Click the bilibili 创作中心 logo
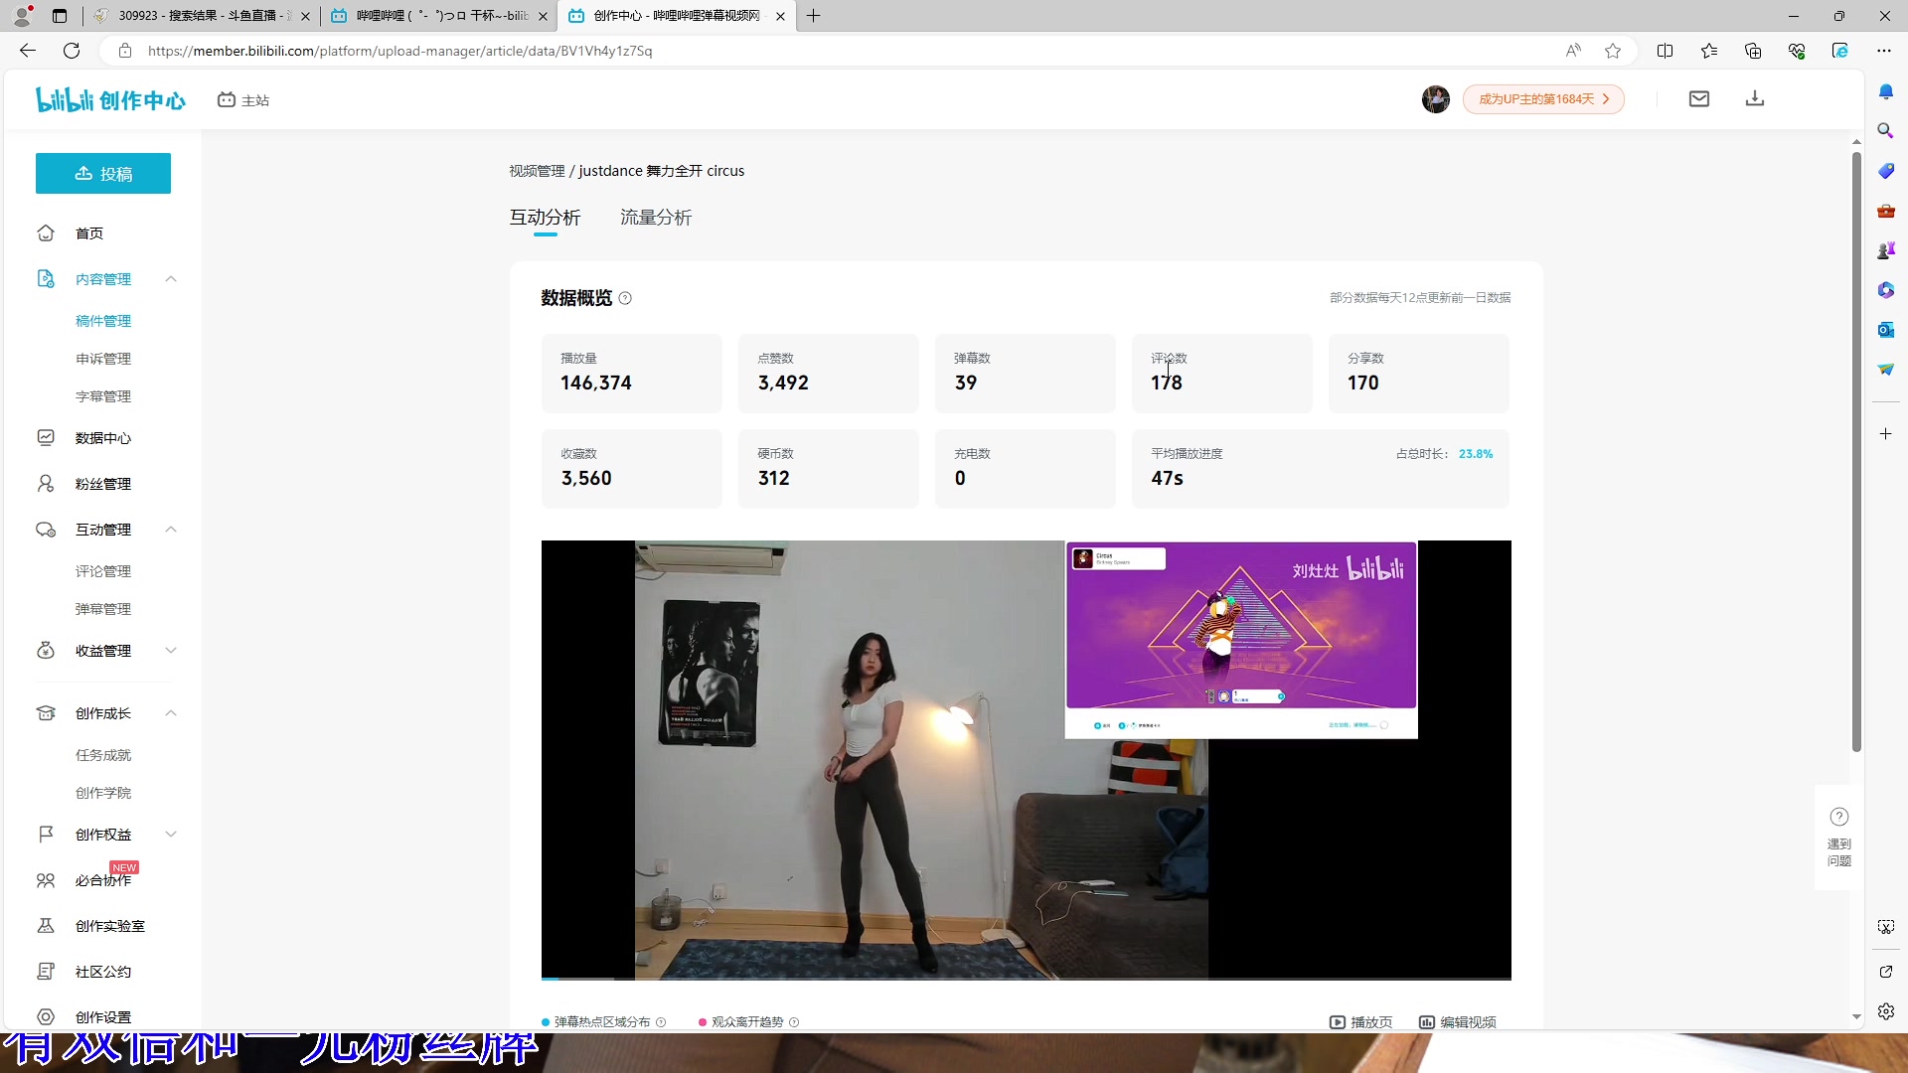This screenshot has height=1073, width=1908. (110, 99)
